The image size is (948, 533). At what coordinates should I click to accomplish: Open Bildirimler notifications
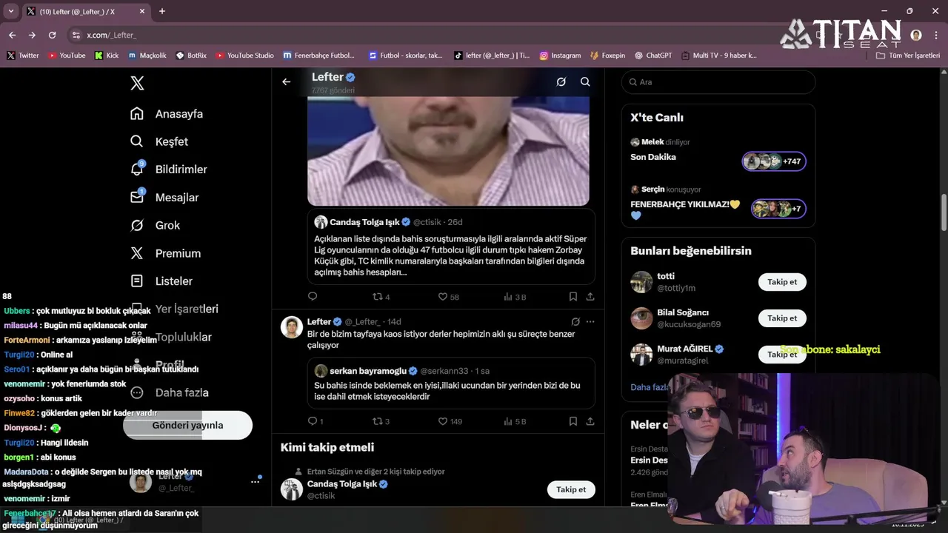(x=169, y=170)
